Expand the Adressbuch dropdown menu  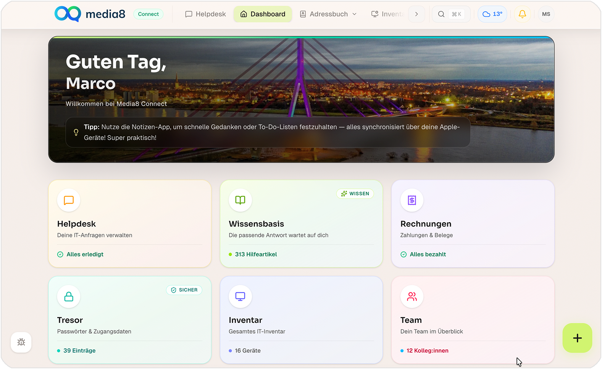coord(328,14)
